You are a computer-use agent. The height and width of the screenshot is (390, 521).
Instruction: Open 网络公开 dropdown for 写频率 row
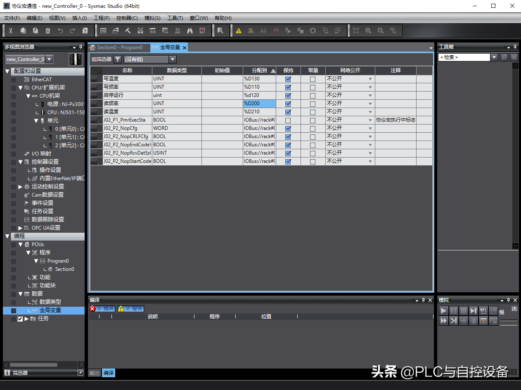click(x=370, y=87)
